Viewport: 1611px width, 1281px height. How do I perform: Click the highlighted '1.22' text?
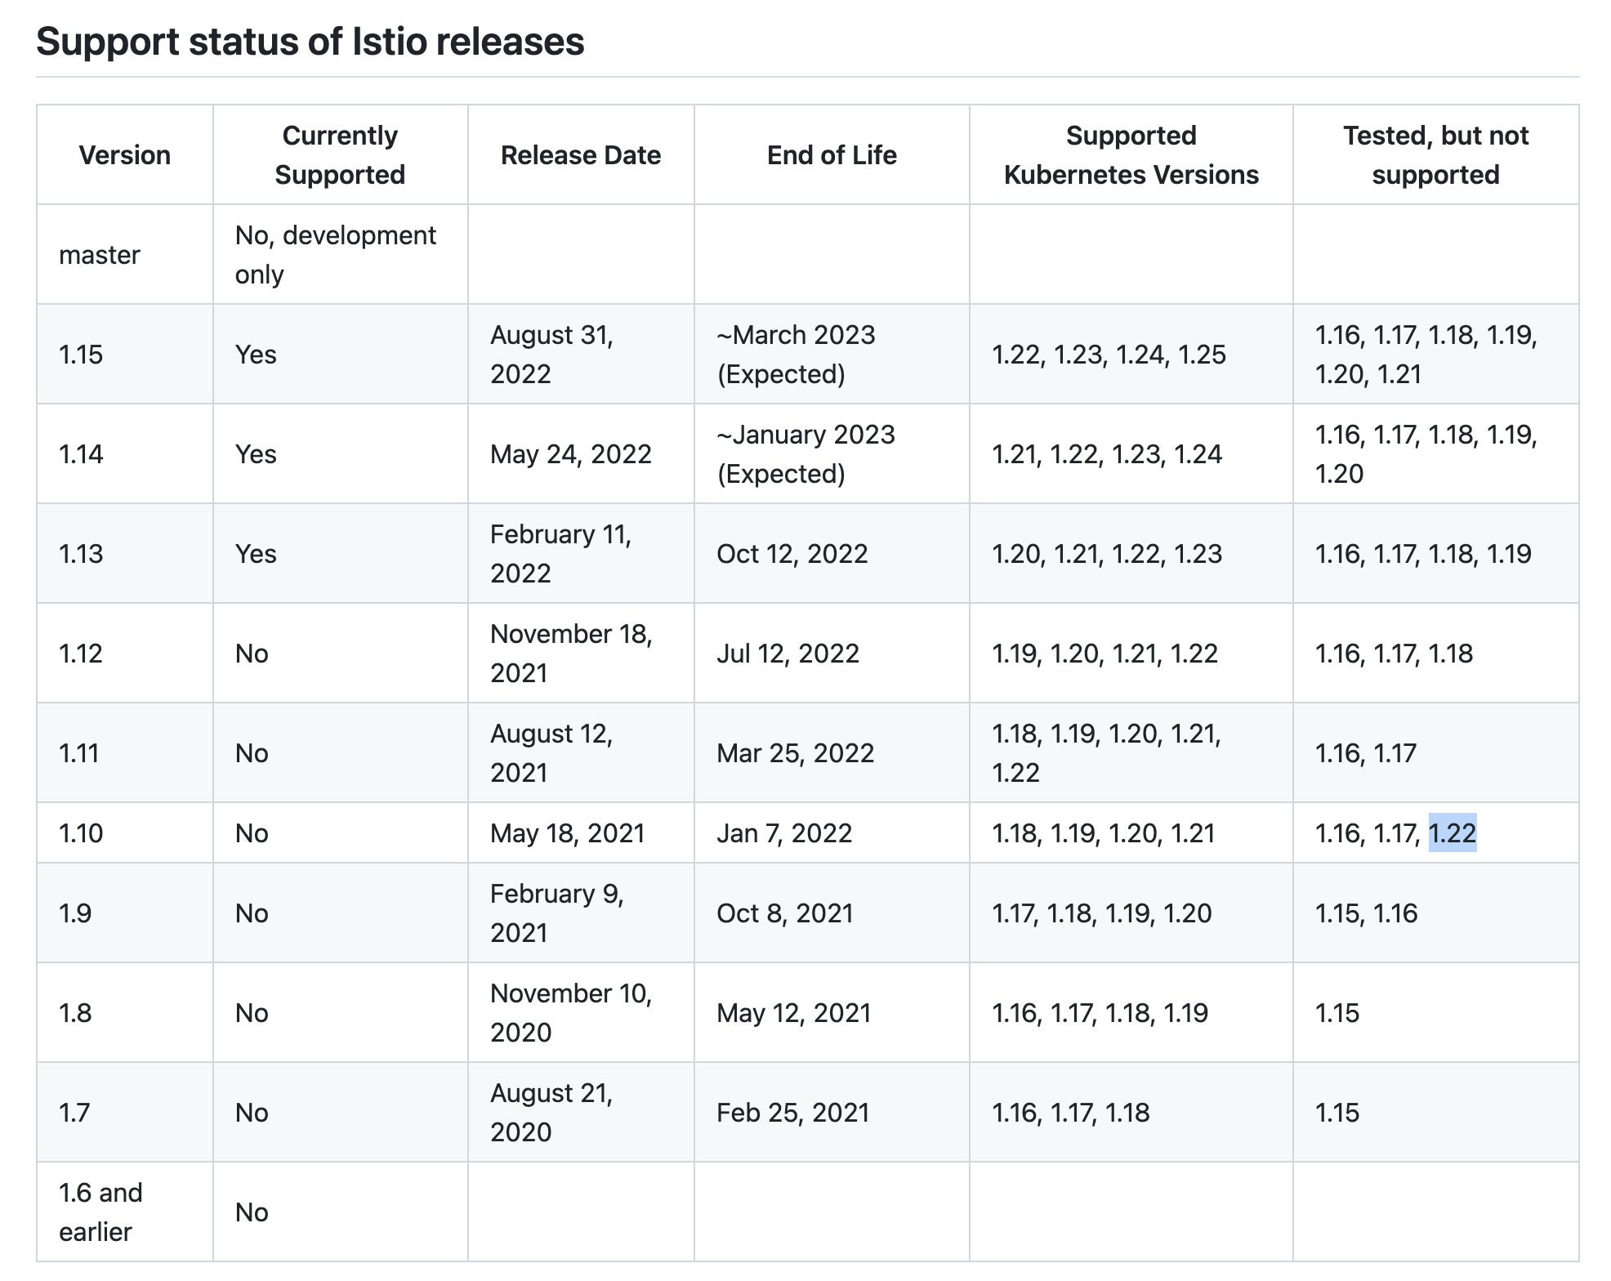(x=1453, y=833)
